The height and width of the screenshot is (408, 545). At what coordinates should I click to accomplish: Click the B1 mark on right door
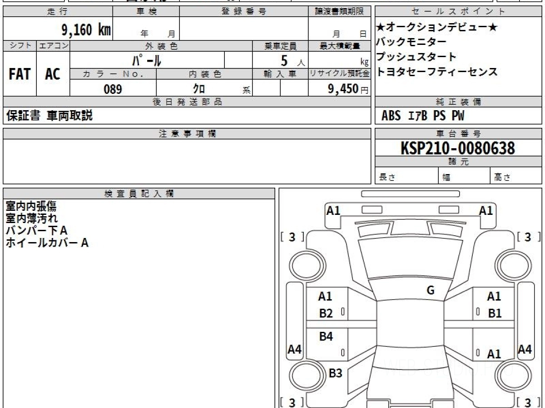(x=495, y=313)
